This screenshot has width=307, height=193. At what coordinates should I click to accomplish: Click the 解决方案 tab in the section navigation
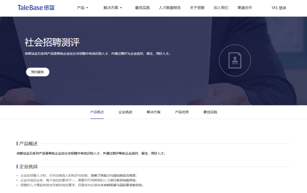click(x=153, y=112)
